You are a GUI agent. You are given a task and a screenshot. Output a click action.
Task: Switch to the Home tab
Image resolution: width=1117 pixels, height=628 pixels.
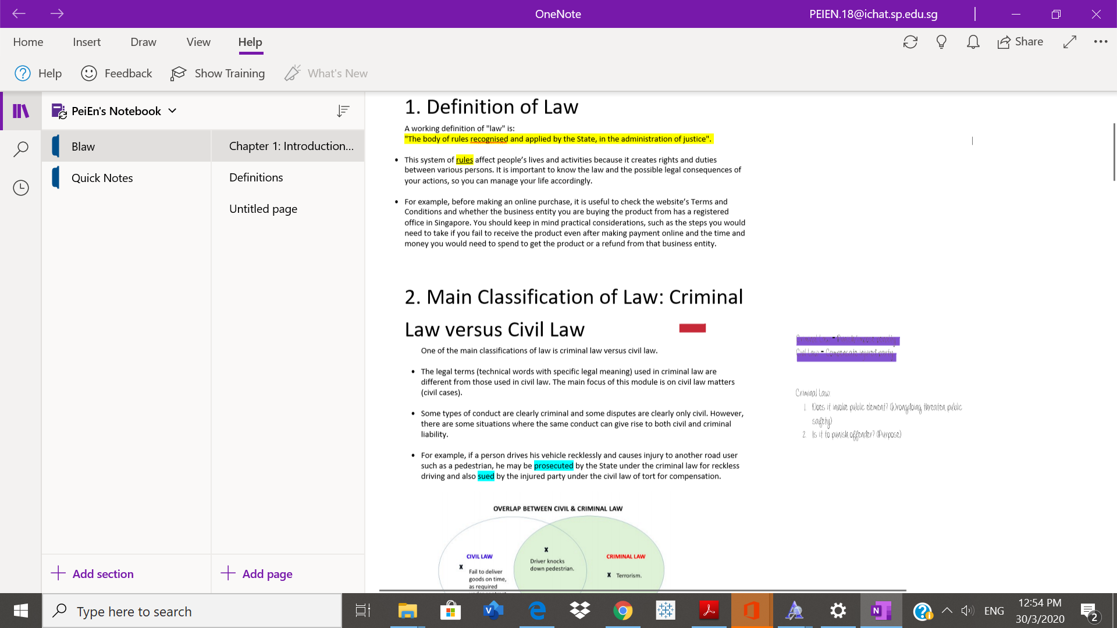28,42
